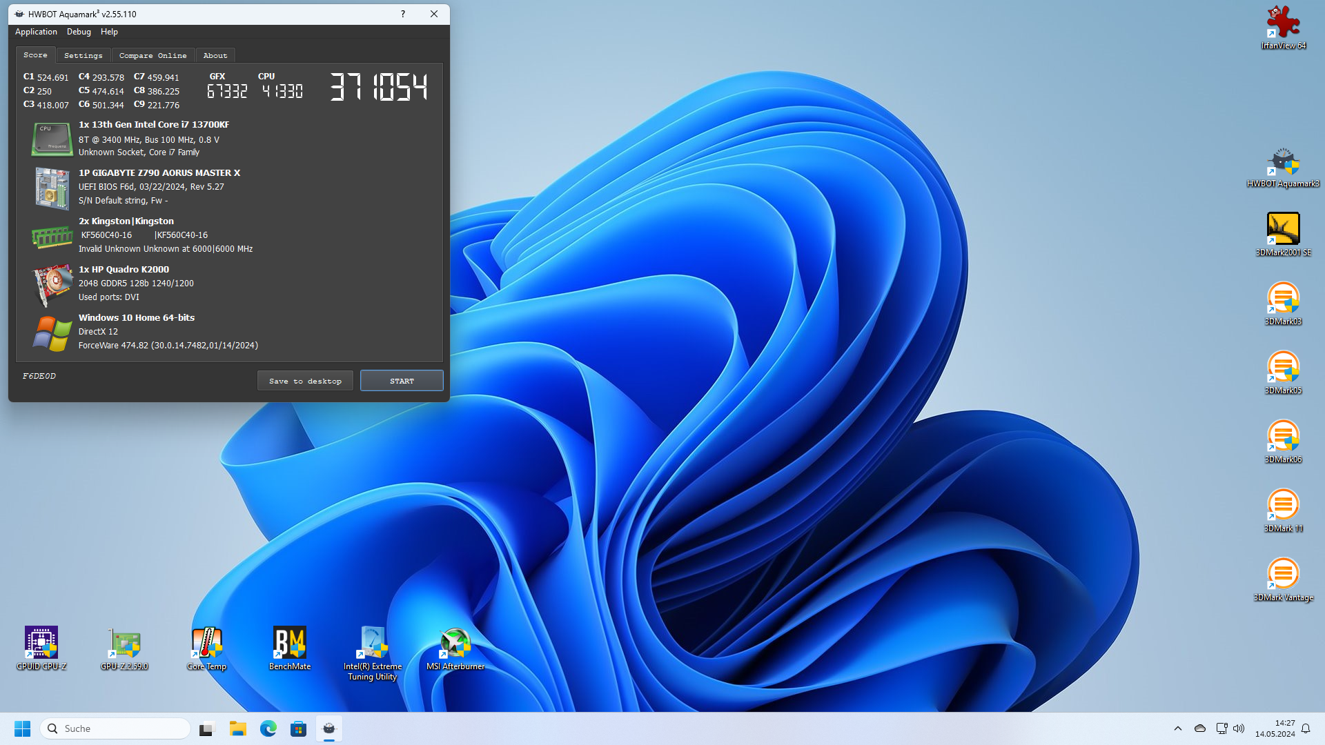Click the volume speaker tray icon
1325x745 pixels.
(1239, 728)
